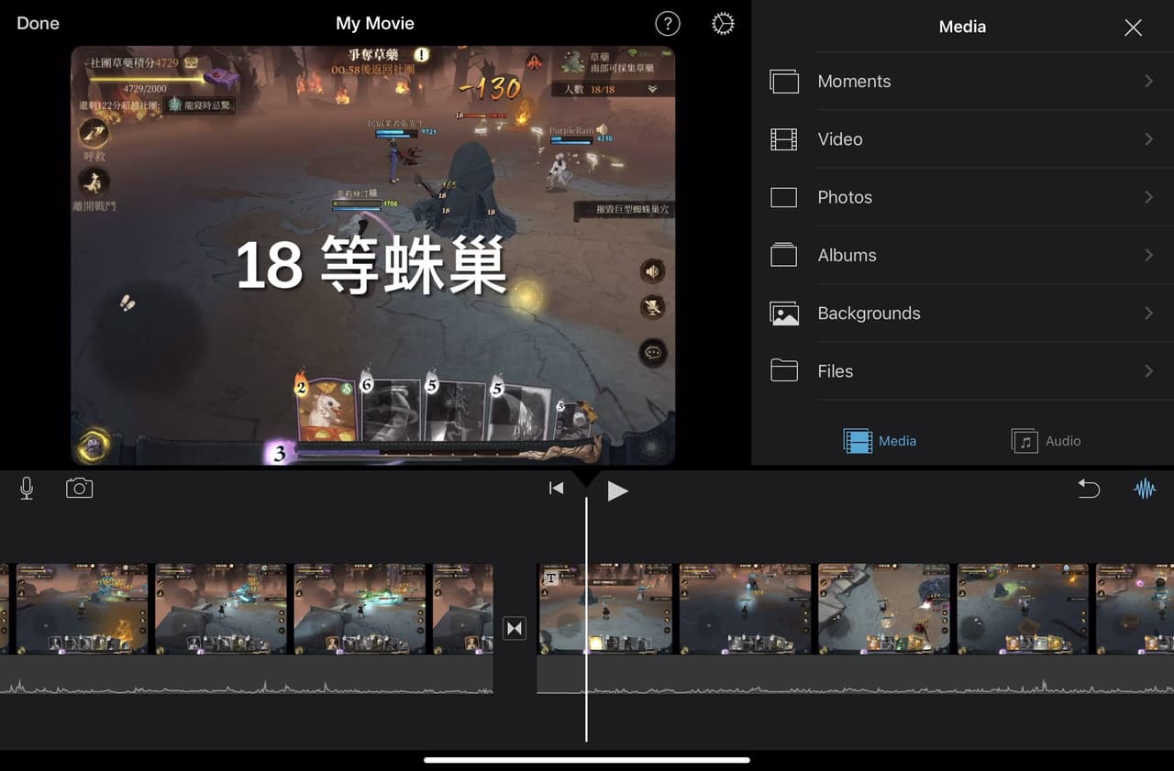Jump to the beginning of the clip
The image size is (1174, 771).
pyautogui.click(x=556, y=489)
